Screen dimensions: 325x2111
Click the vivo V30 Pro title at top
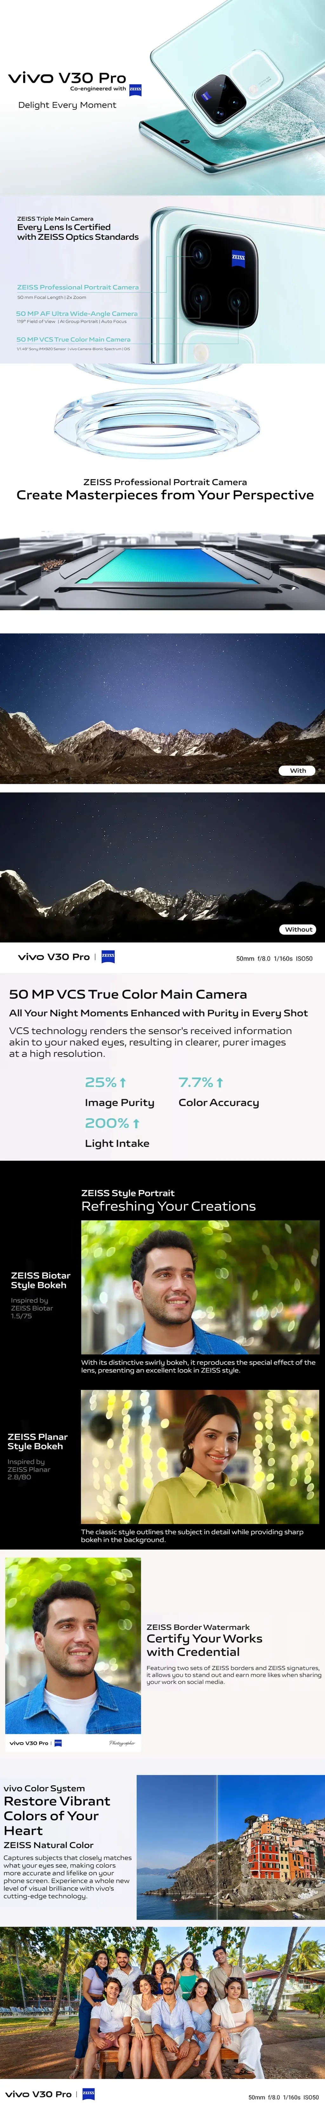pyautogui.click(x=67, y=78)
